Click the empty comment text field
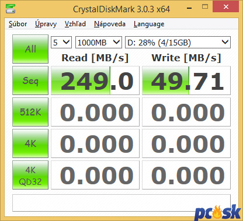This screenshot has width=243, height=221. tap(121, 203)
